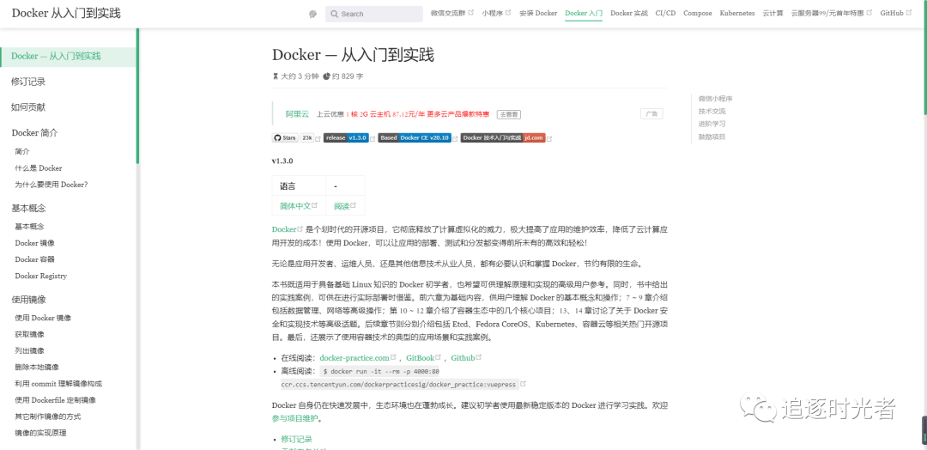Click the external link icon after Docker intro link

pos(300,228)
